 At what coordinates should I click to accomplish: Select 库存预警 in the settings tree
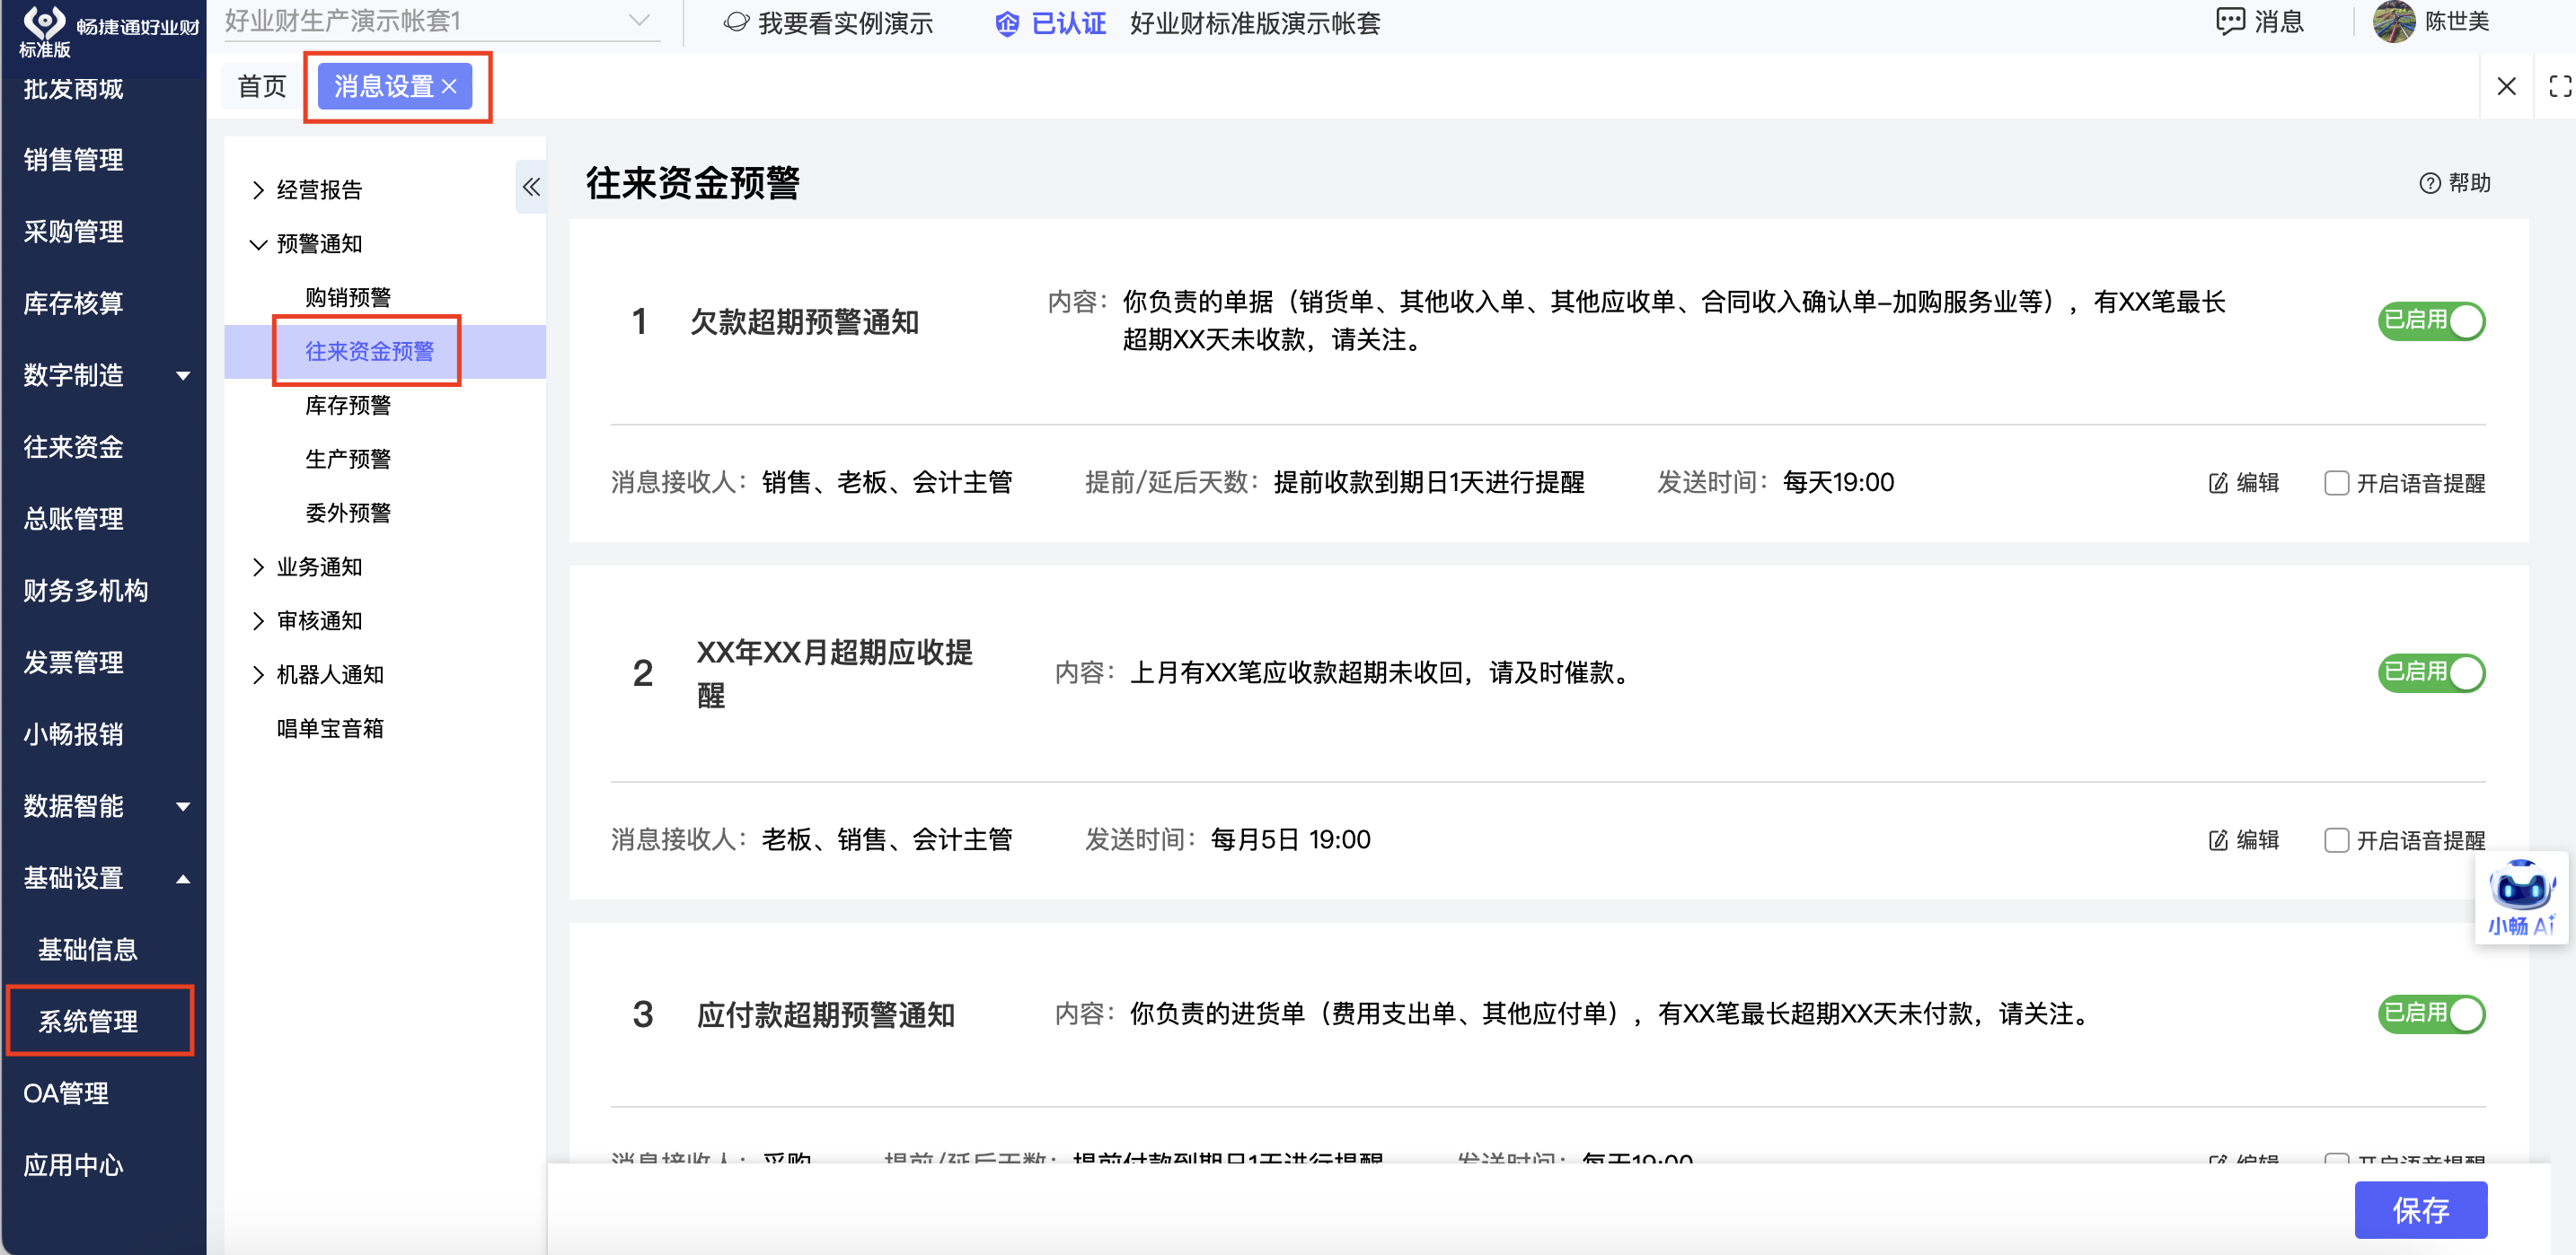pos(347,406)
